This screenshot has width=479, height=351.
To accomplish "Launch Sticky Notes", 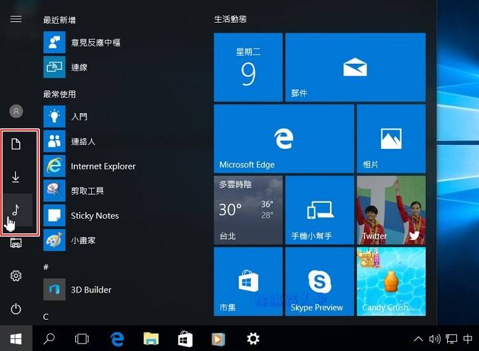I will pyautogui.click(x=81, y=215).
